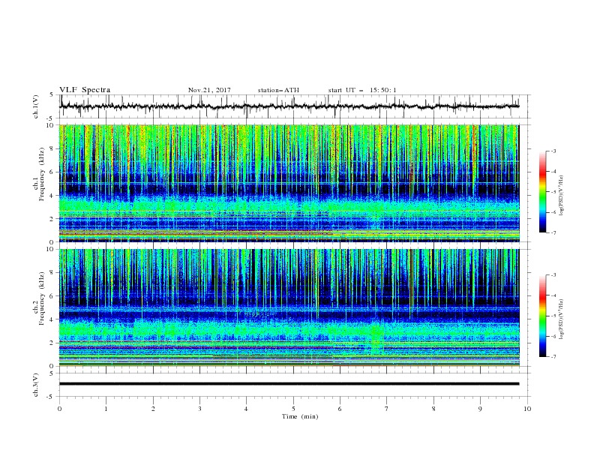Click the "-7" label on ch.1 color bar

click(553, 232)
